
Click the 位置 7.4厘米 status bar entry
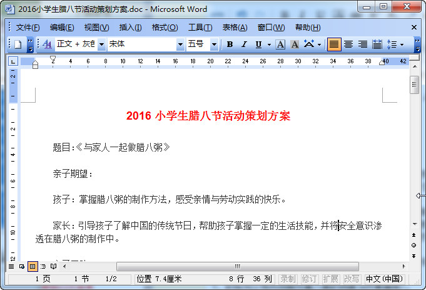(159, 279)
